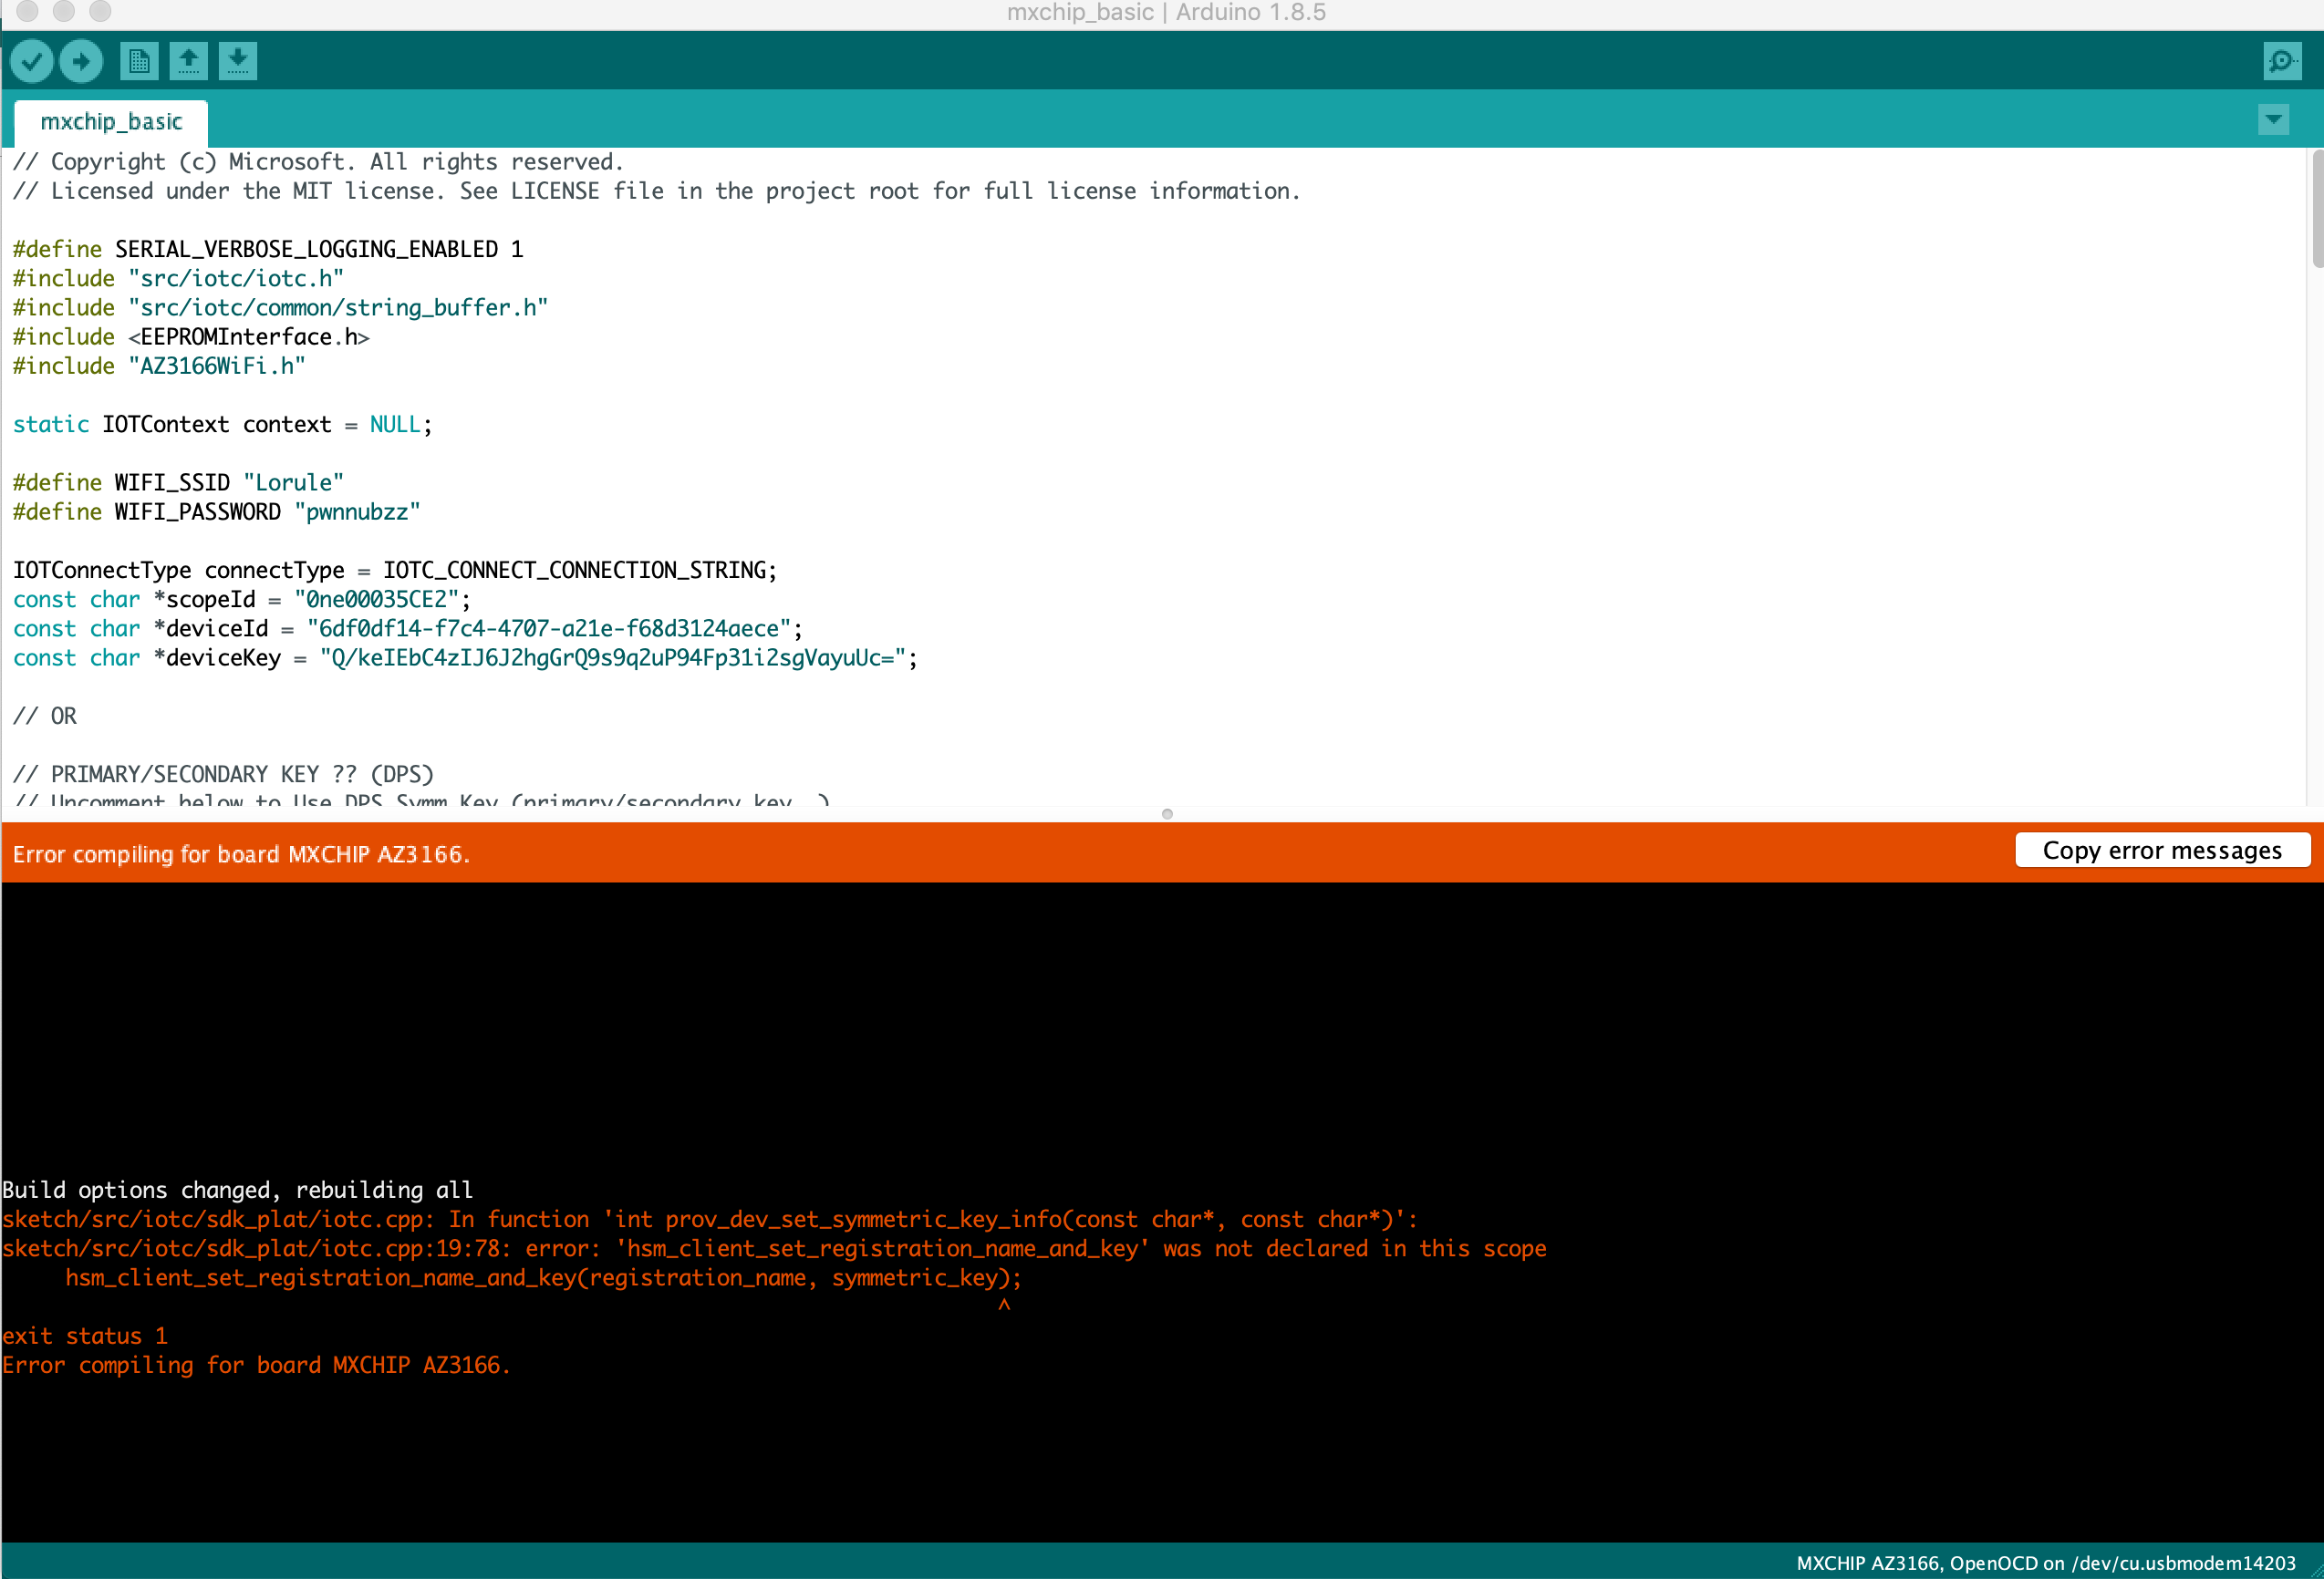The width and height of the screenshot is (2324, 1579).
Task: Click the board and port info in the status bar
Action: click(x=2045, y=1562)
